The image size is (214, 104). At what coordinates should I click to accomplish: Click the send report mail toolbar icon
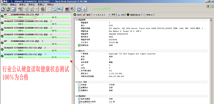tap(55, 9)
